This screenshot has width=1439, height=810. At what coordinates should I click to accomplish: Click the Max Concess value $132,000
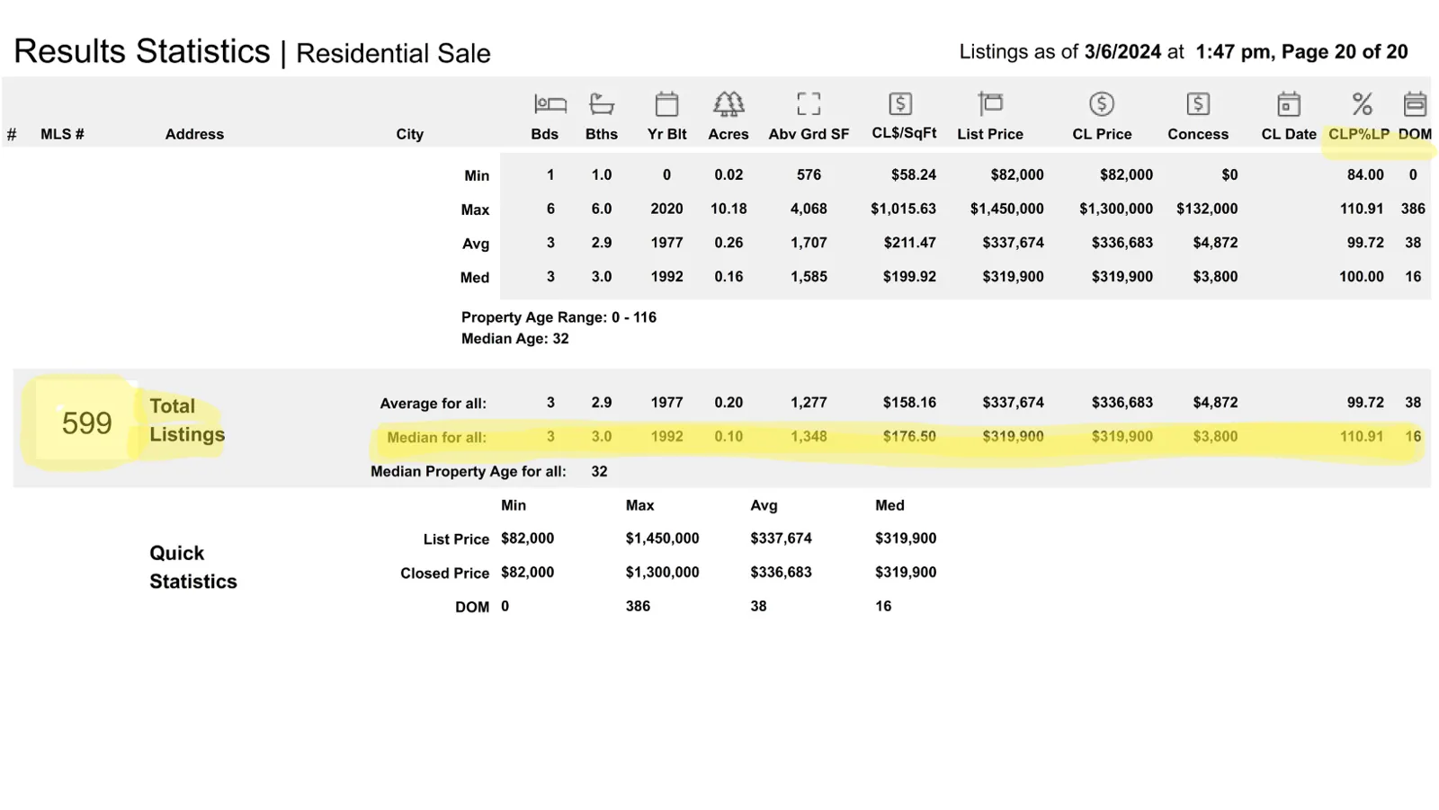(x=1207, y=209)
